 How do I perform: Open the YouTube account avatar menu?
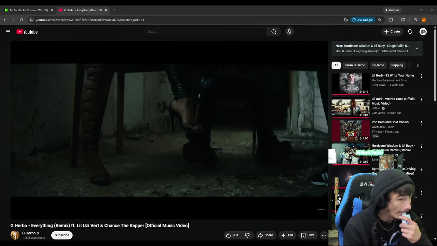click(423, 32)
